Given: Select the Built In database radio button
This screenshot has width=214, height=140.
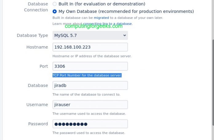Looking at the screenshot, I should pos(55,4).
